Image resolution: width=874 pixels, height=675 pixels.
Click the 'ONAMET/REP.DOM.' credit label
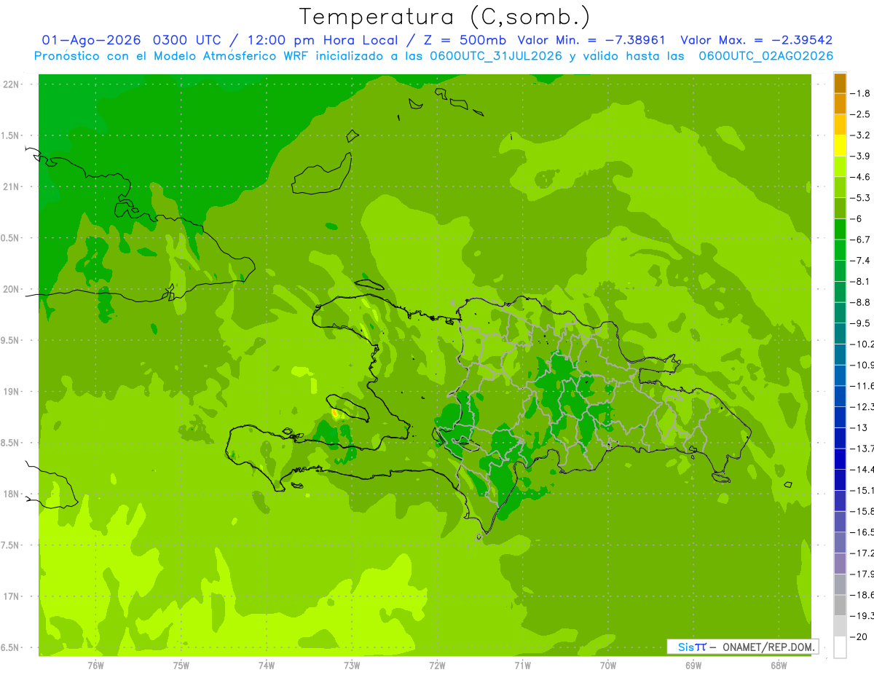click(769, 647)
